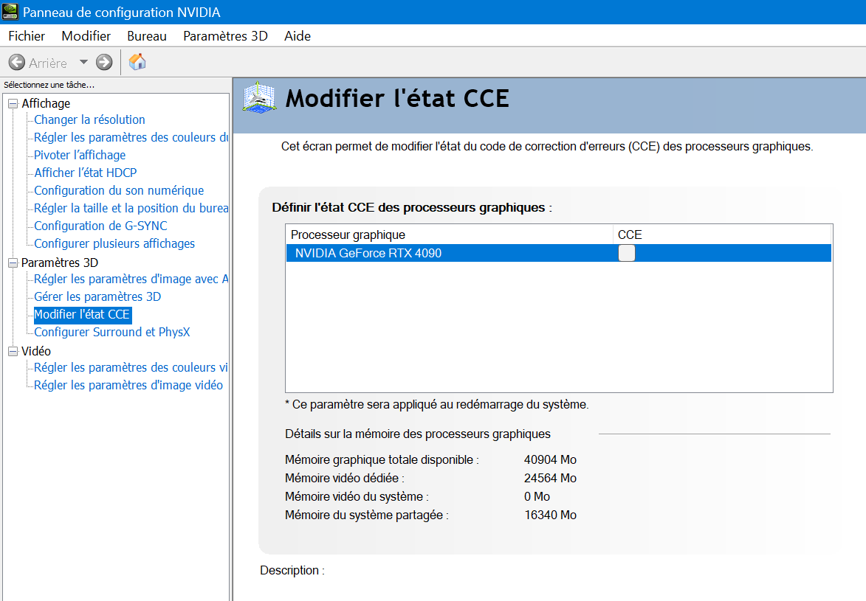Screen dimensions: 866x601
Task: Open the Aide menu
Action: coord(298,36)
